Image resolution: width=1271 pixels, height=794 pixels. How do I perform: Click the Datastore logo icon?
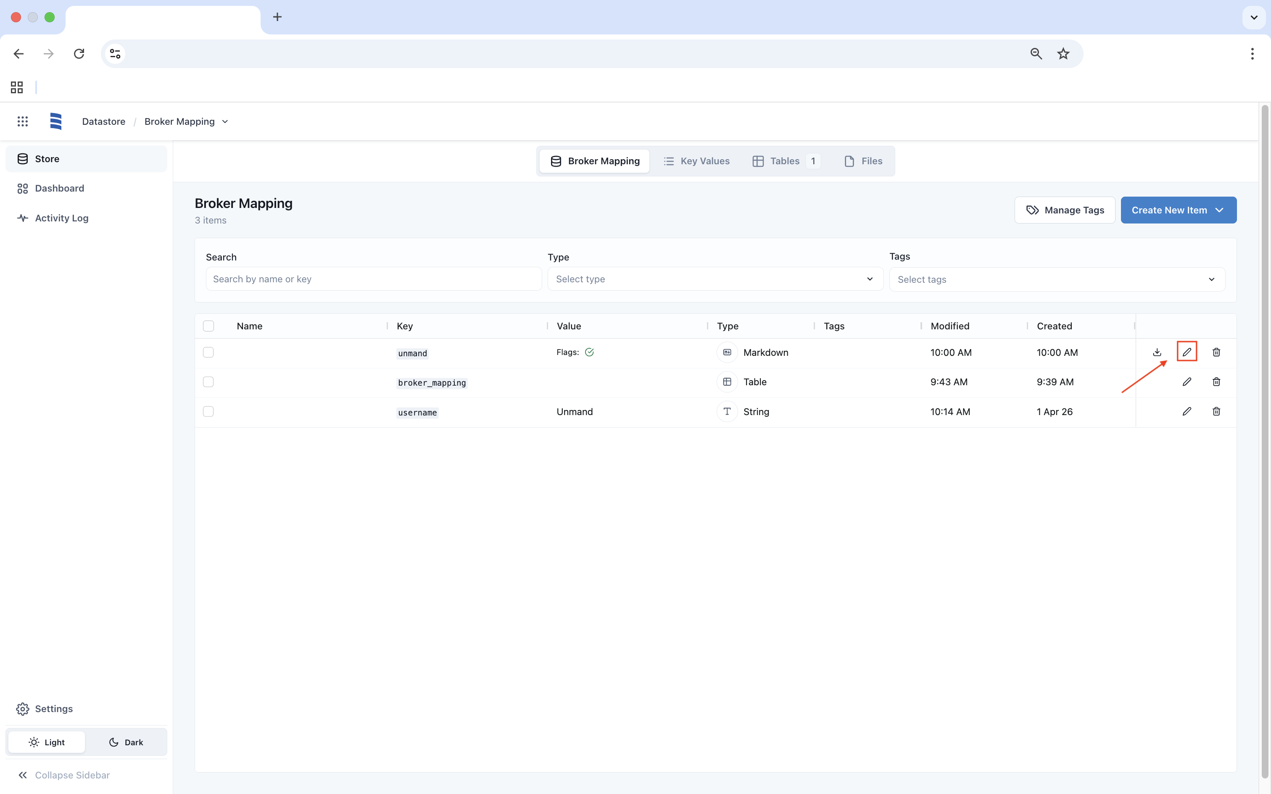(55, 121)
